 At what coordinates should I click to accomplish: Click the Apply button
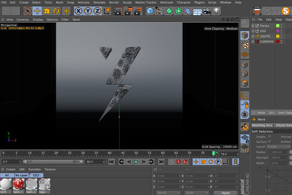coord(226,193)
